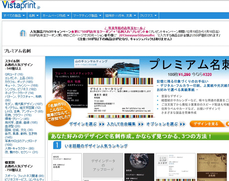Select 人物・キャラクター (90) category
Image resolution: width=229 pixels, height=181 pixels.
[x=20, y=148]
